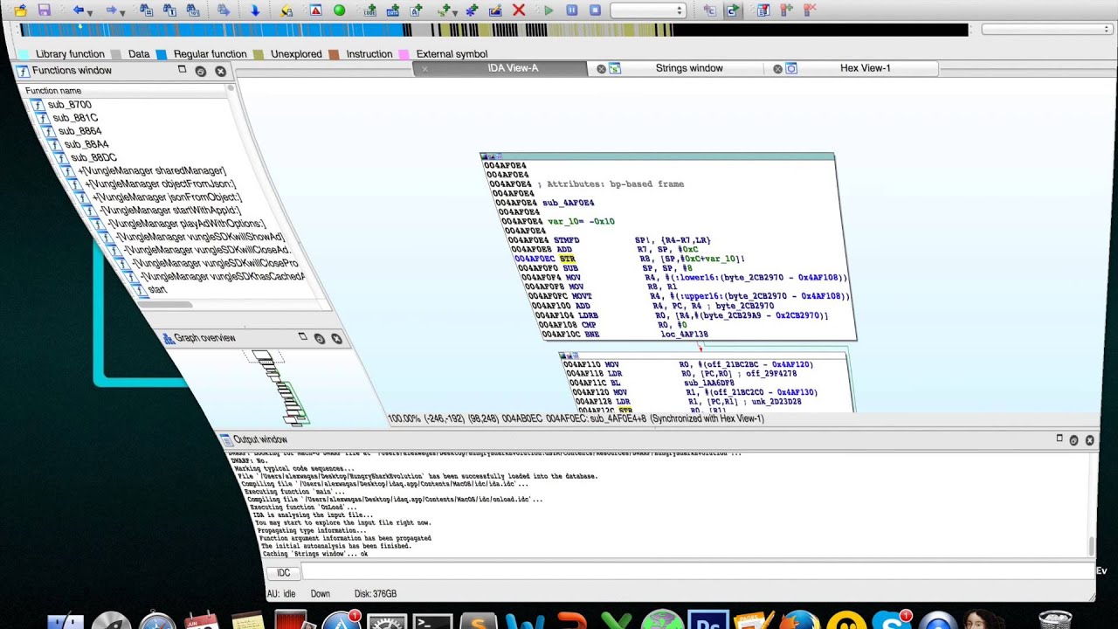
Task: Focus the IDC command input field
Action: coord(696,573)
